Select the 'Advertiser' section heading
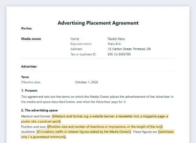 [x=29, y=67]
